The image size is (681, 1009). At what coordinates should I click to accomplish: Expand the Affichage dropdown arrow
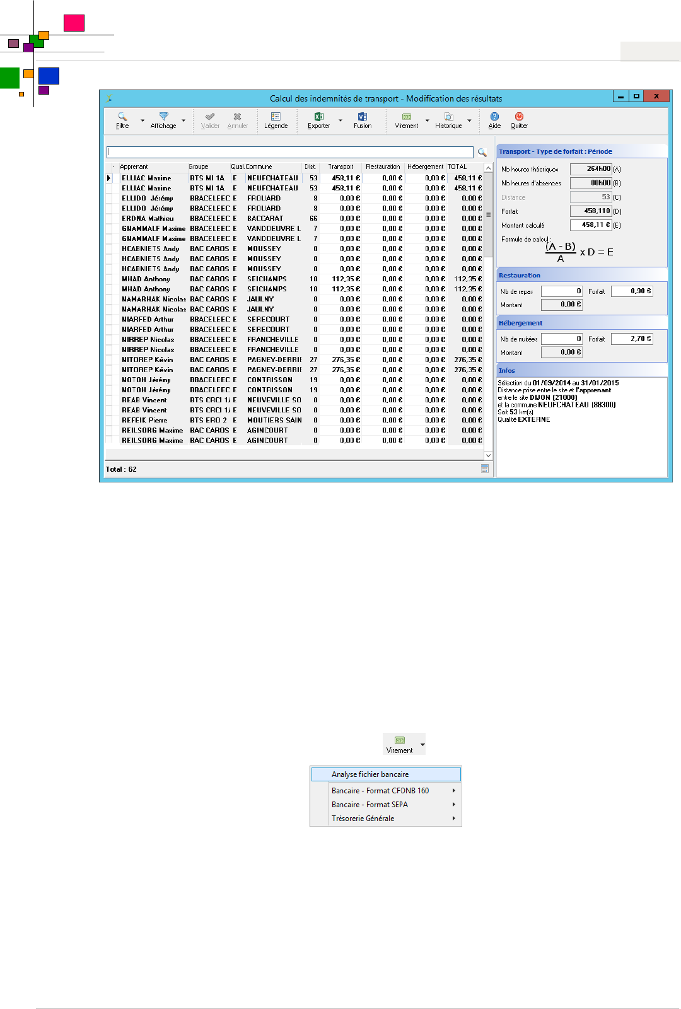pos(183,120)
